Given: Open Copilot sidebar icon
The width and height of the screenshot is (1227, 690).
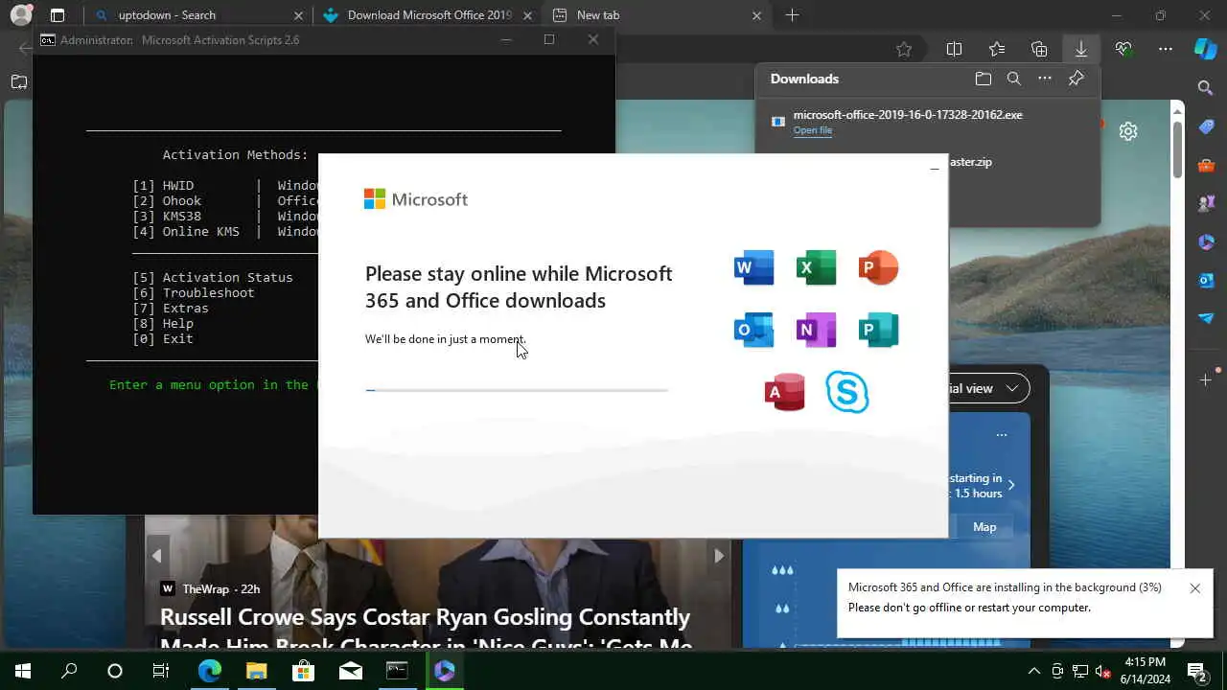Looking at the screenshot, I should (1205, 49).
